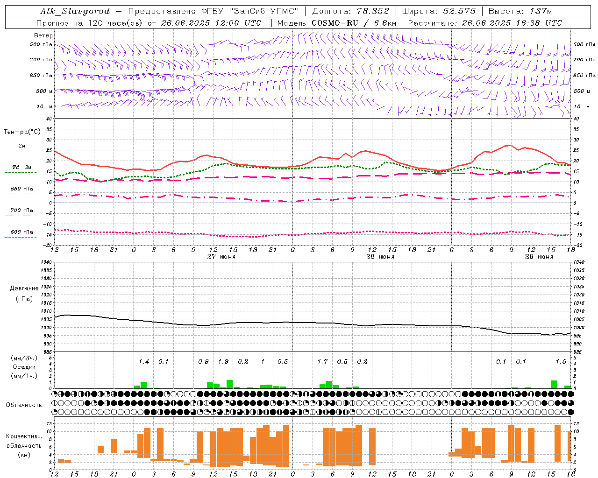598x478 pixels.
Task: Click the red line sample under 2м legend
Action: pos(21,151)
